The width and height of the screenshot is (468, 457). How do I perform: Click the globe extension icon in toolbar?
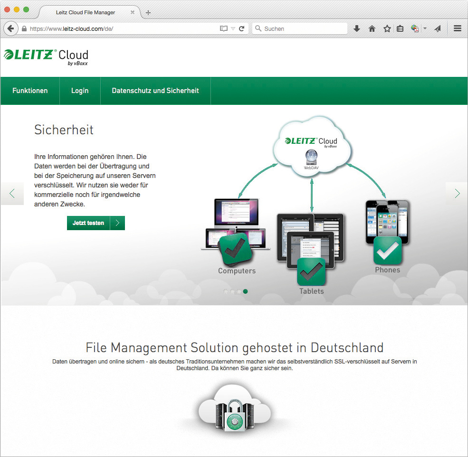point(415,28)
